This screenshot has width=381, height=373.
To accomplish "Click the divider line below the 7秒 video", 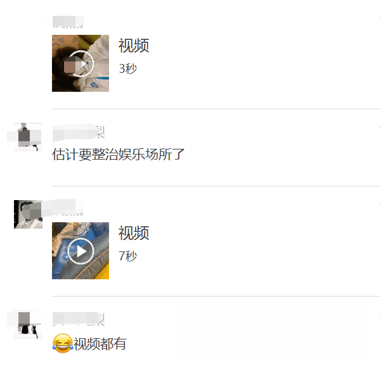I will pyautogui.click(x=217, y=296).
